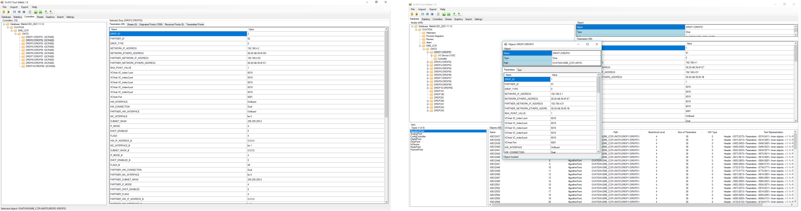Click second blue save icon in left toolbar

pos(19,12)
